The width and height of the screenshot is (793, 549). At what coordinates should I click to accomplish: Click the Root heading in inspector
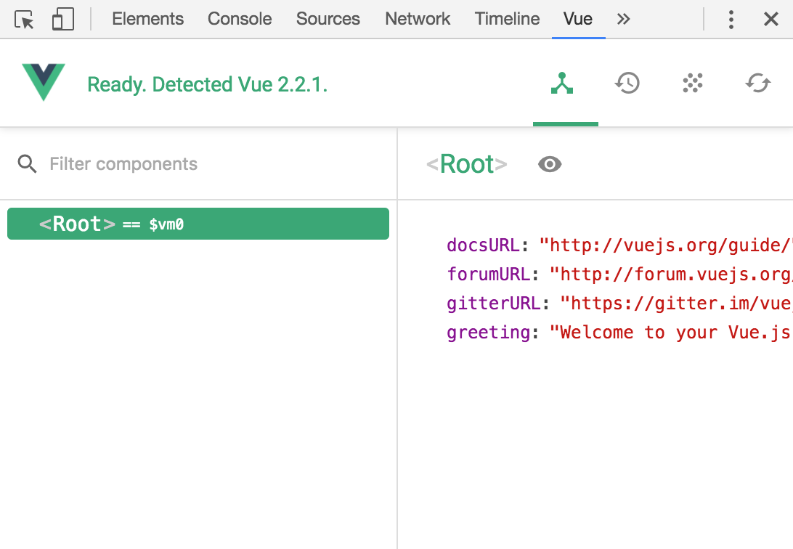coord(466,164)
